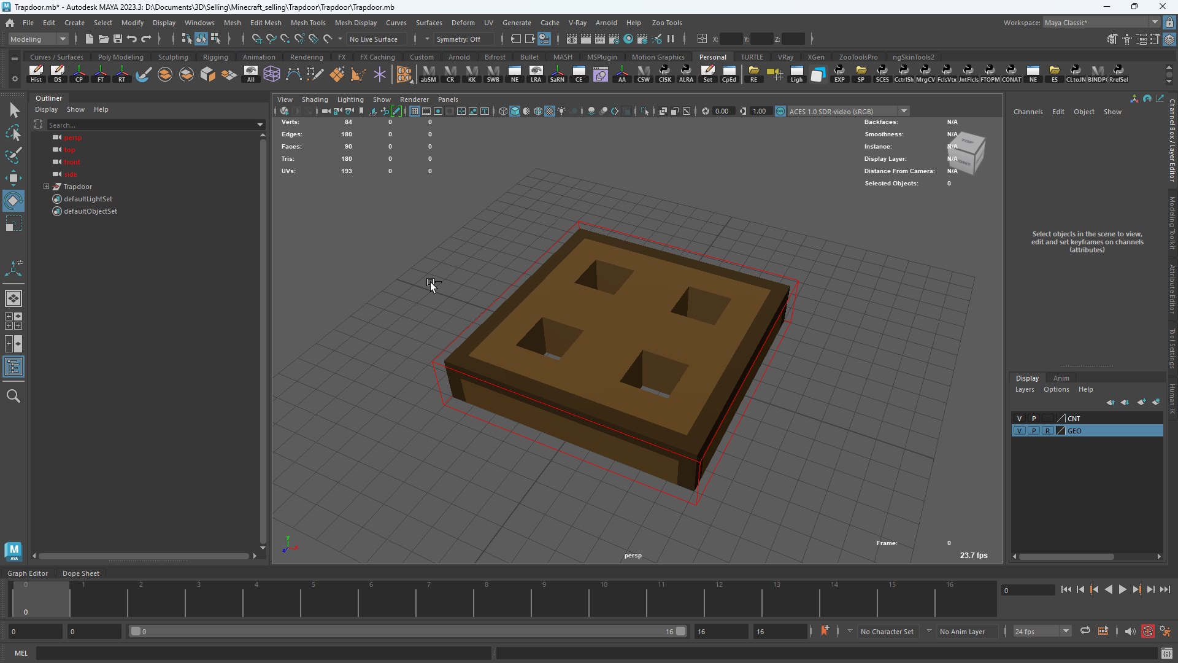Open the Script Editor icon bottom right
The width and height of the screenshot is (1178, 663).
[1167, 653]
